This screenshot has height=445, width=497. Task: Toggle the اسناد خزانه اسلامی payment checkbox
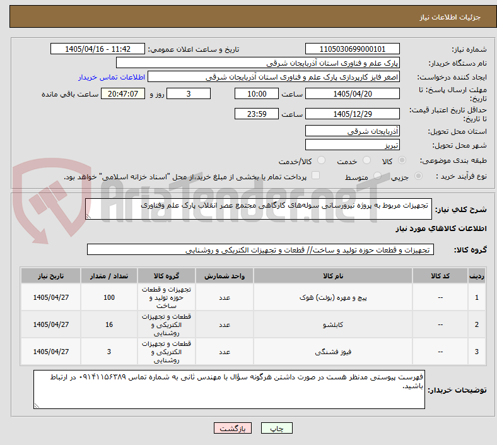click(x=316, y=175)
